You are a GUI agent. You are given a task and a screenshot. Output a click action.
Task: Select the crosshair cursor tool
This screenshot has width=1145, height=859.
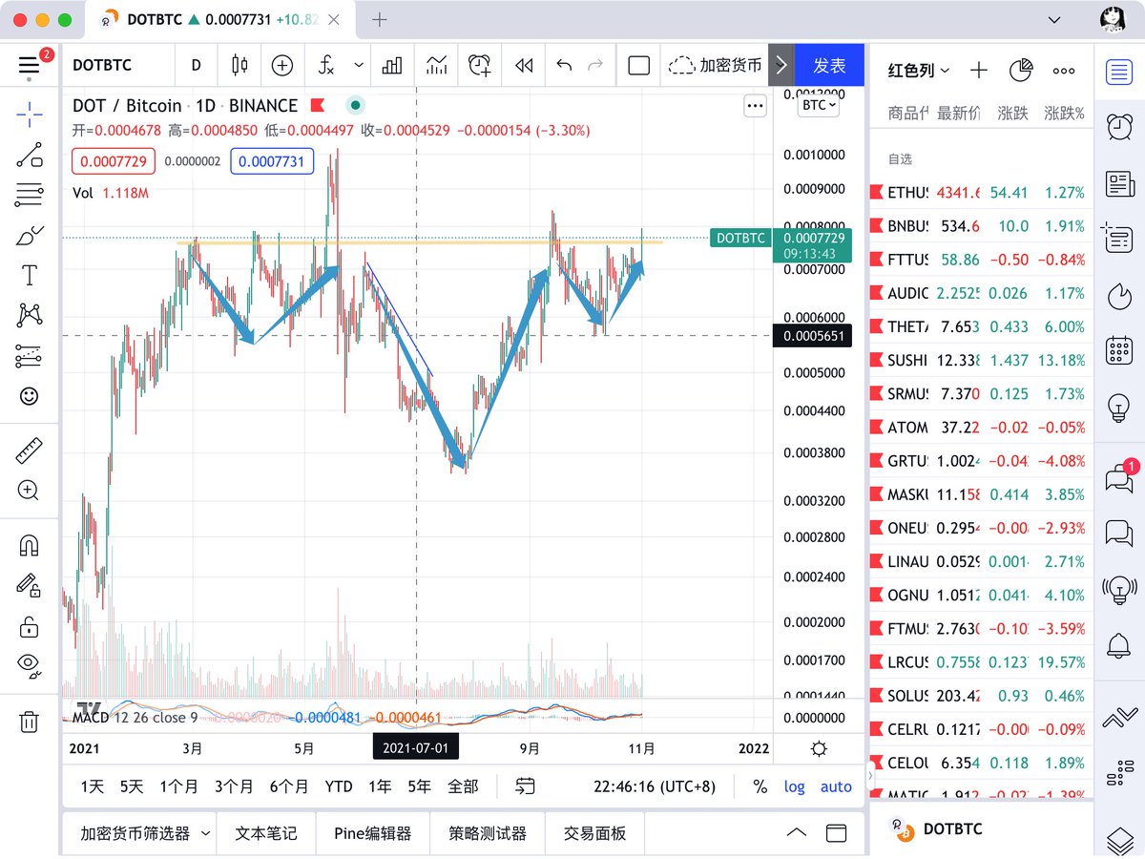(30, 115)
